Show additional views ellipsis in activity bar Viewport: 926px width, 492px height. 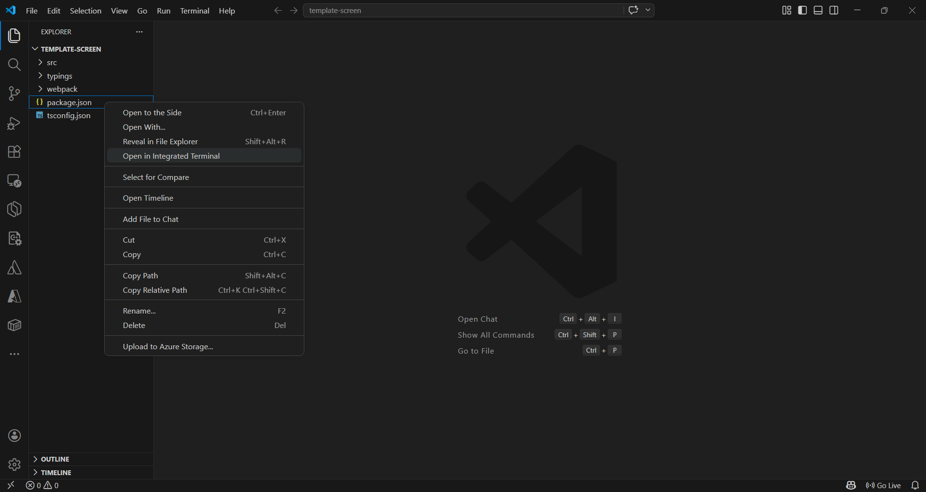point(14,354)
